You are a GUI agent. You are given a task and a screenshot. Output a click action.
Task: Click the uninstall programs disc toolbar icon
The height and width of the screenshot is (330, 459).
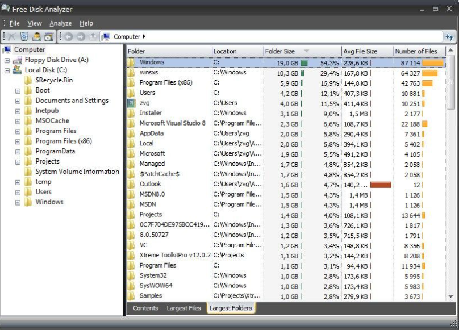[x=49, y=37]
